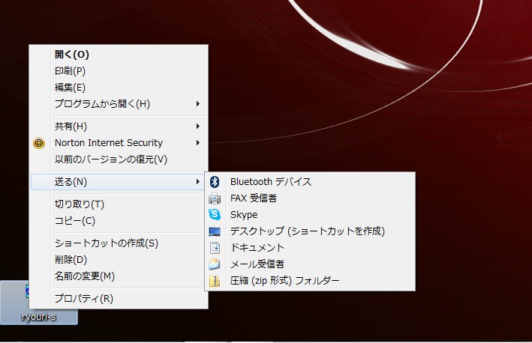Send to ドキュメント folder
This screenshot has width=532, height=343.
point(310,248)
